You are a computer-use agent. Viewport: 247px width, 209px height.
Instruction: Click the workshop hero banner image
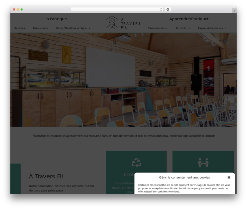[x=123, y=80]
